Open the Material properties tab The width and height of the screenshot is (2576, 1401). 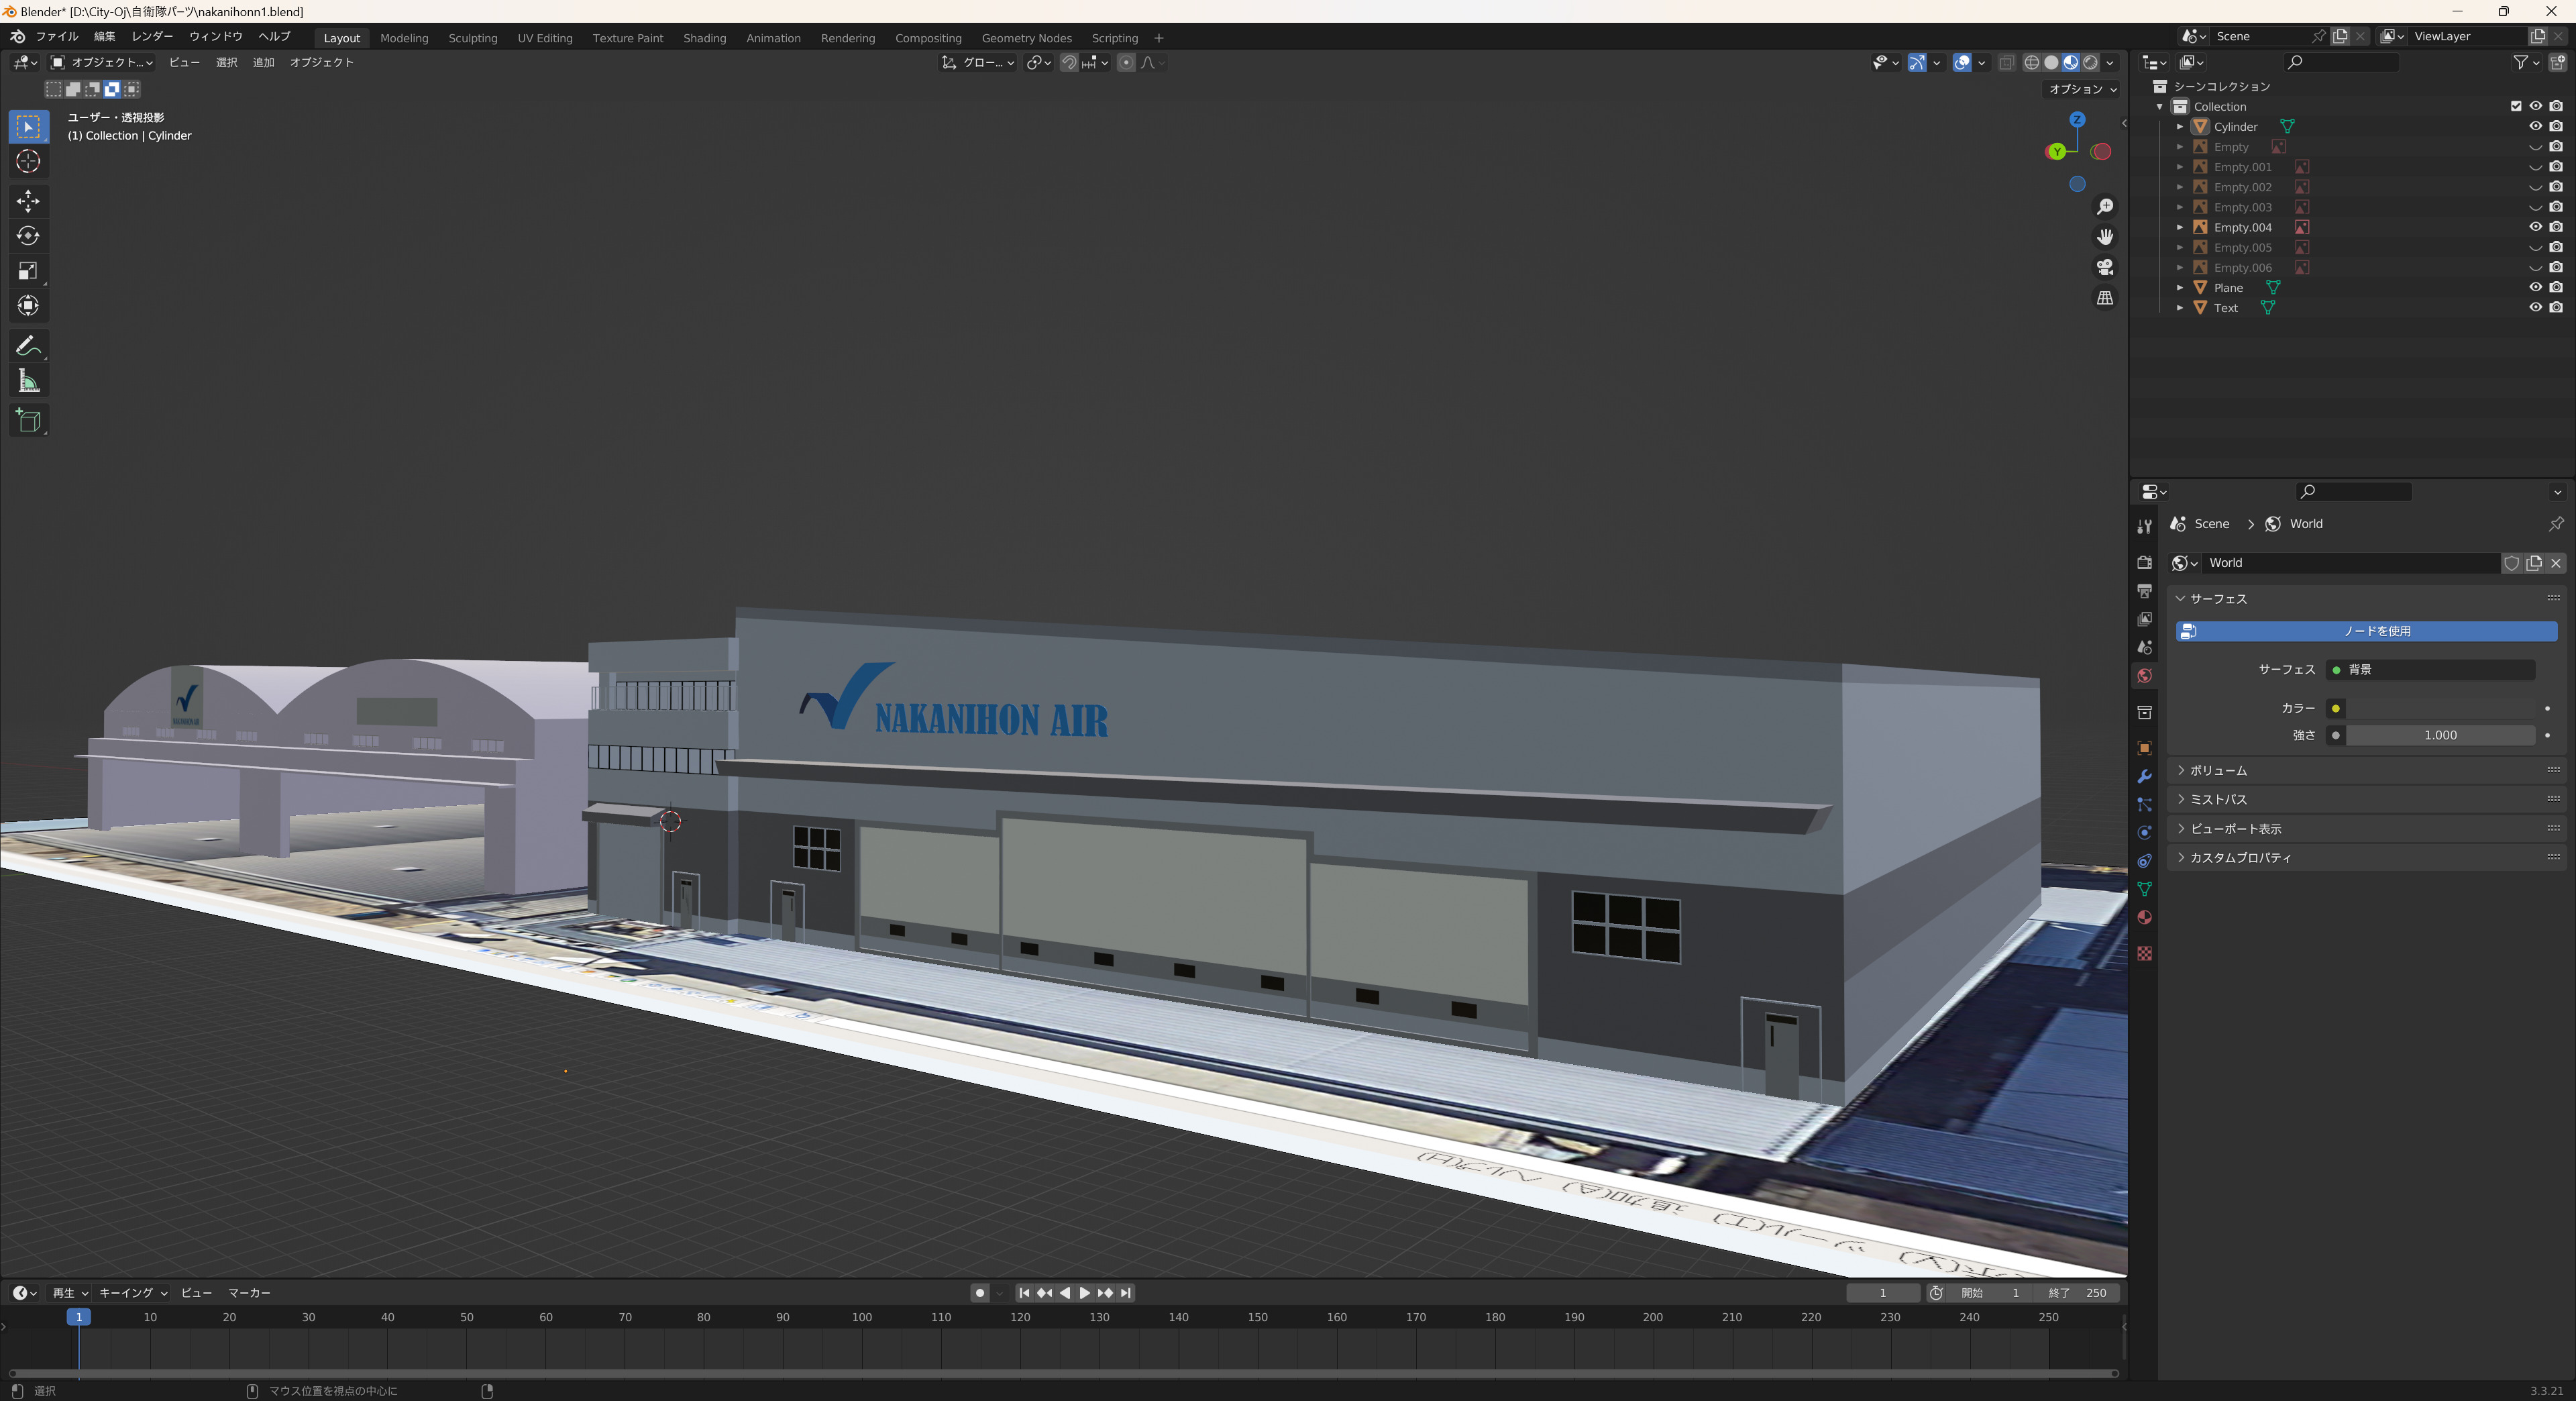coord(2144,918)
